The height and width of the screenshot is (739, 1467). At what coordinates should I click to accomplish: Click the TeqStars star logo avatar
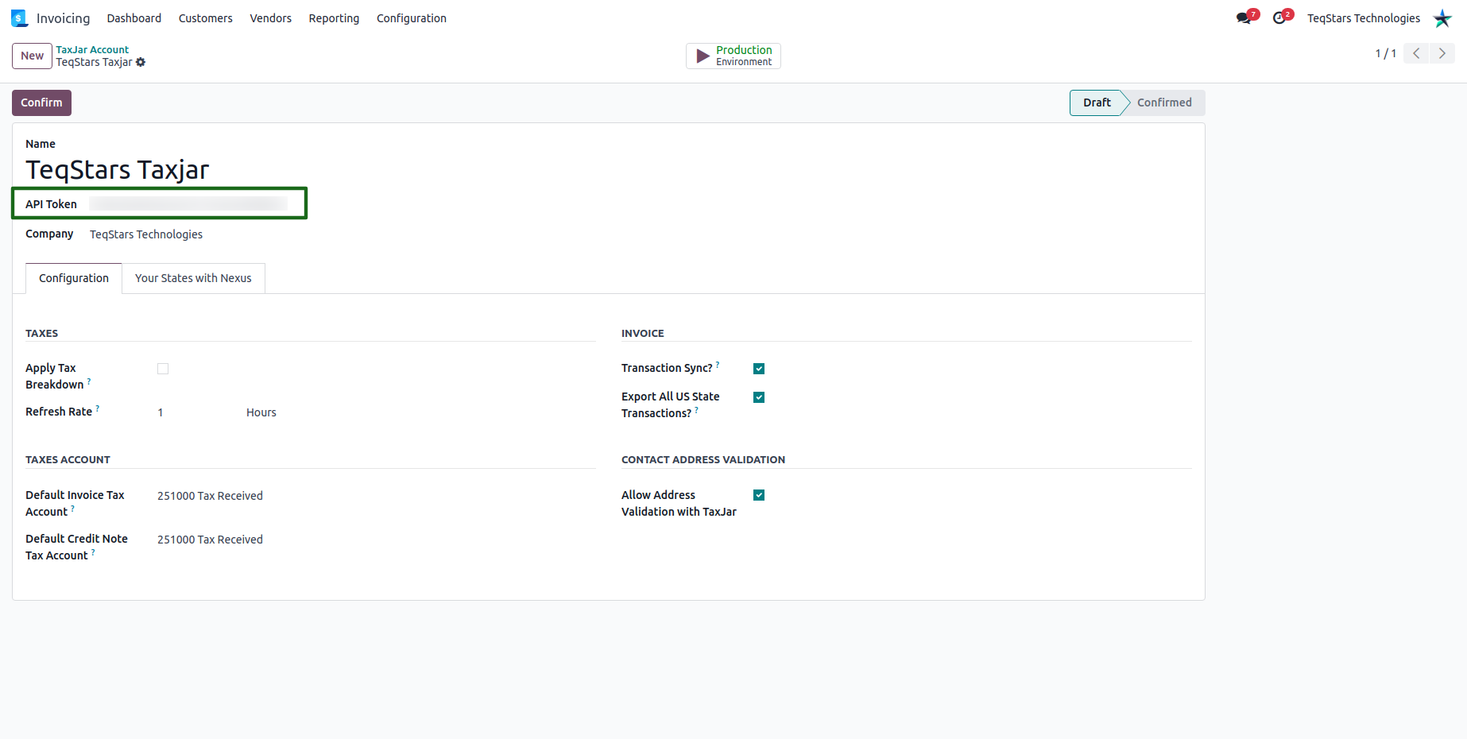(1442, 18)
